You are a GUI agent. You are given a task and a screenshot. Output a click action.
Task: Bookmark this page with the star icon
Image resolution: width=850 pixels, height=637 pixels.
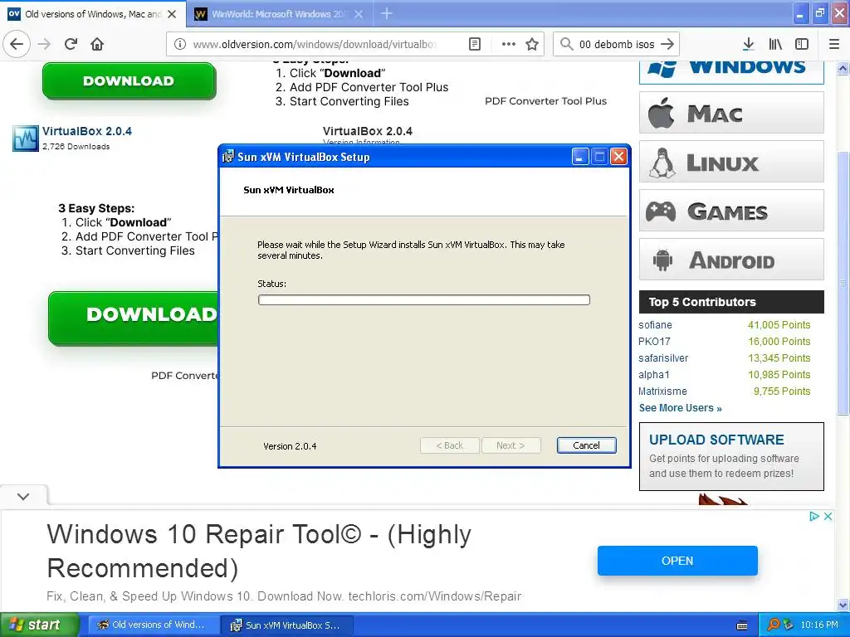tap(532, 44)
